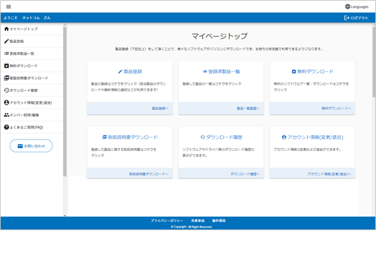Click the manual icon in 取扱説明書ダウンロード card title
Image resolution: width=376 pixels, height=265 pixels.
tap(105, 137)
